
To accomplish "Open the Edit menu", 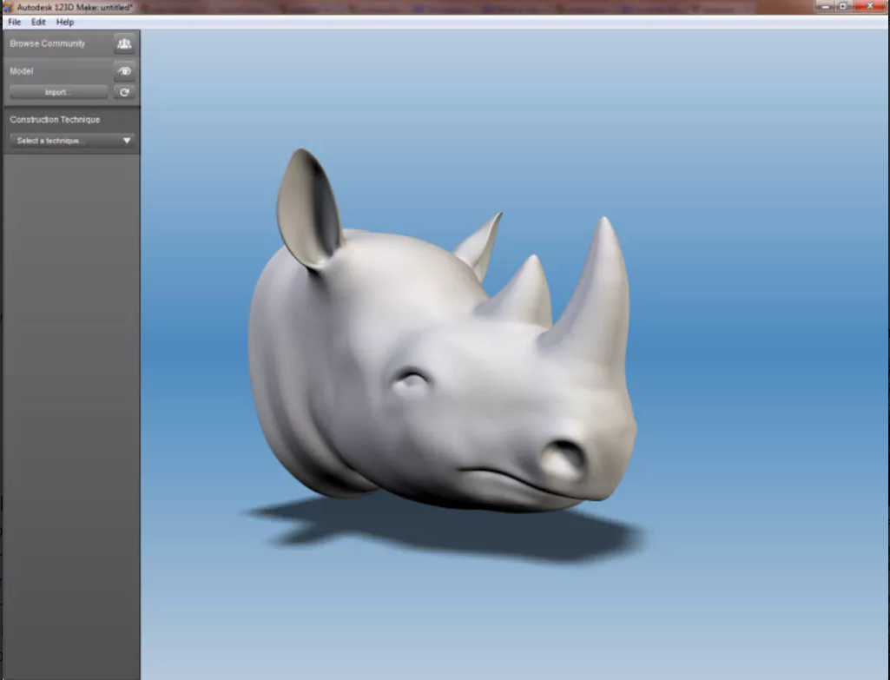I will pos(38,22).
